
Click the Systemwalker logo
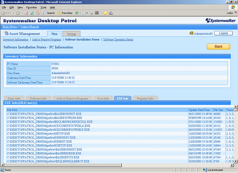(x=220, y=20)
